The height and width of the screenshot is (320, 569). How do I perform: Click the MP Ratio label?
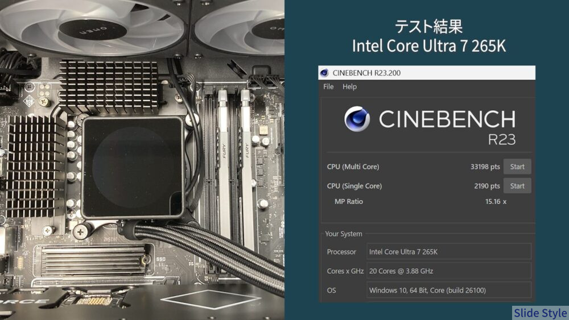348,202
